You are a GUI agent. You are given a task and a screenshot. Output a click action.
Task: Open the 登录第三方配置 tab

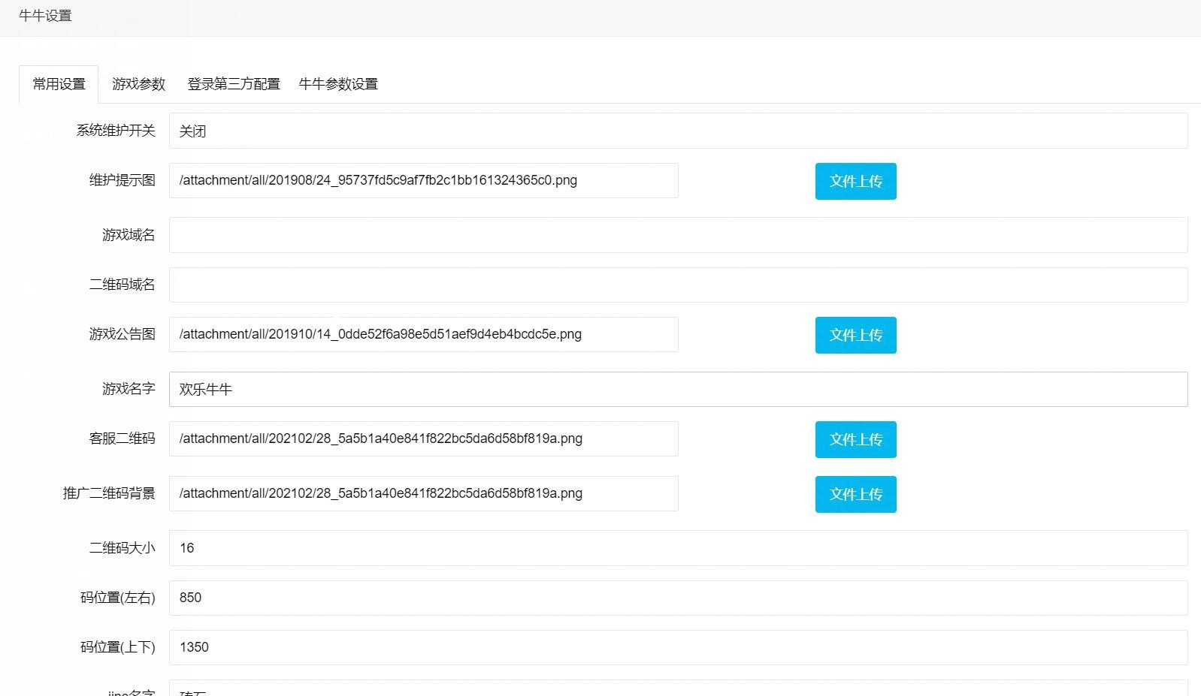233,84
